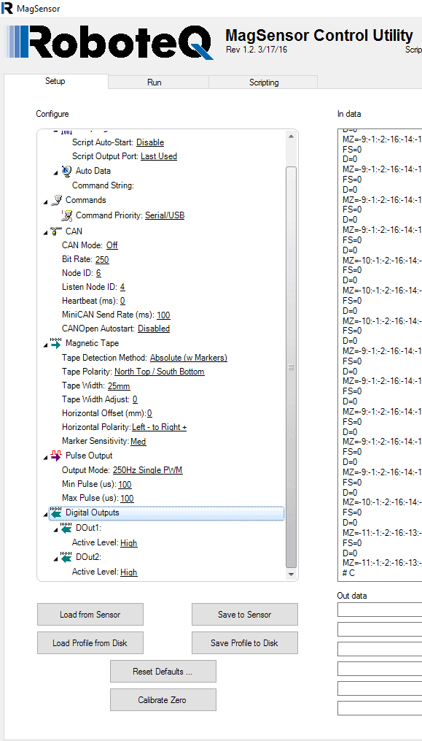Click the Digital Outputs arrow icon
Viewport: 422px width, 741px height.
[56, 512]
